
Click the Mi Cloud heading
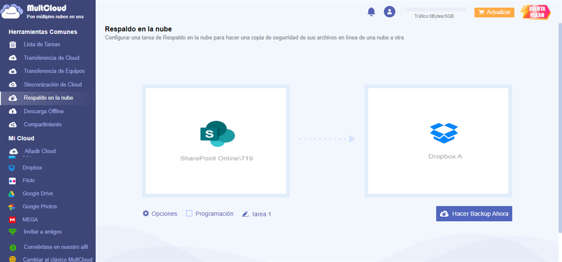pos(21,138)
